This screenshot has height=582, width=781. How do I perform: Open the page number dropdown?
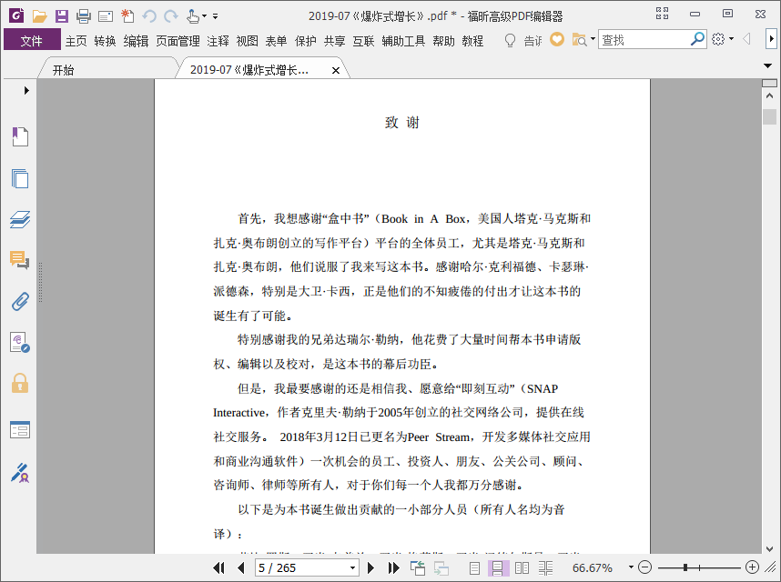pyautogui.click(x=352, y=567)
